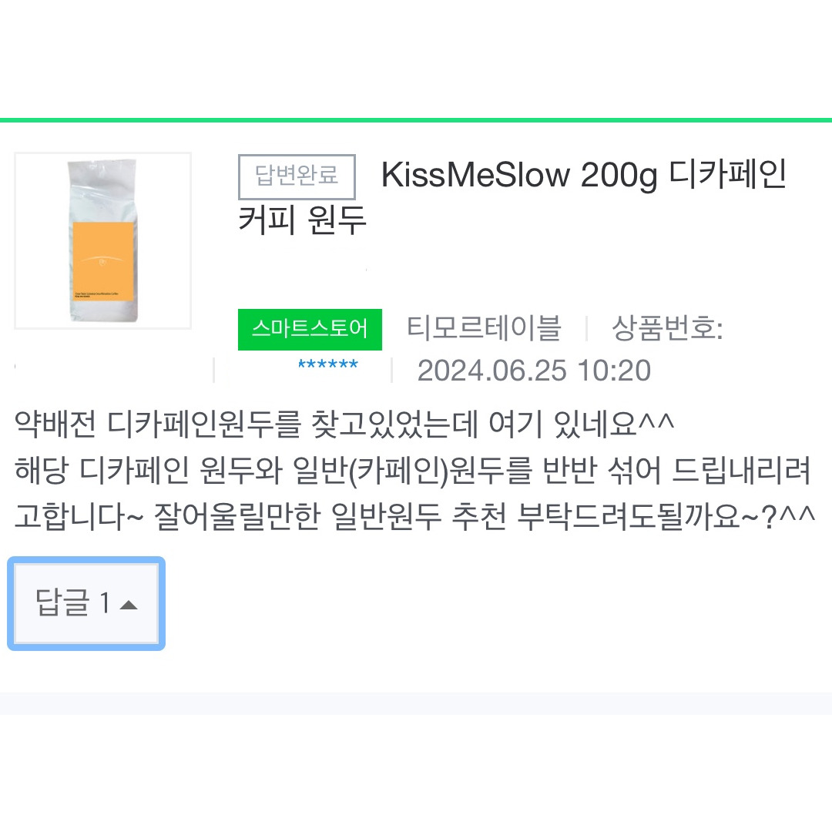The width and height of the screenshot is (832, 832).
Task: Click the 답변완료 answered status badge
Action: click(297, 177)
